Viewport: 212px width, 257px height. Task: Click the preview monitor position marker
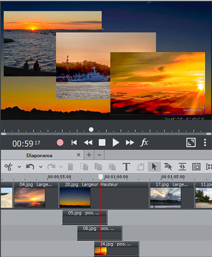91,130
